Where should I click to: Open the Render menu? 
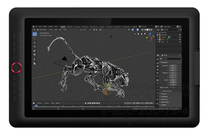(45, 27)
